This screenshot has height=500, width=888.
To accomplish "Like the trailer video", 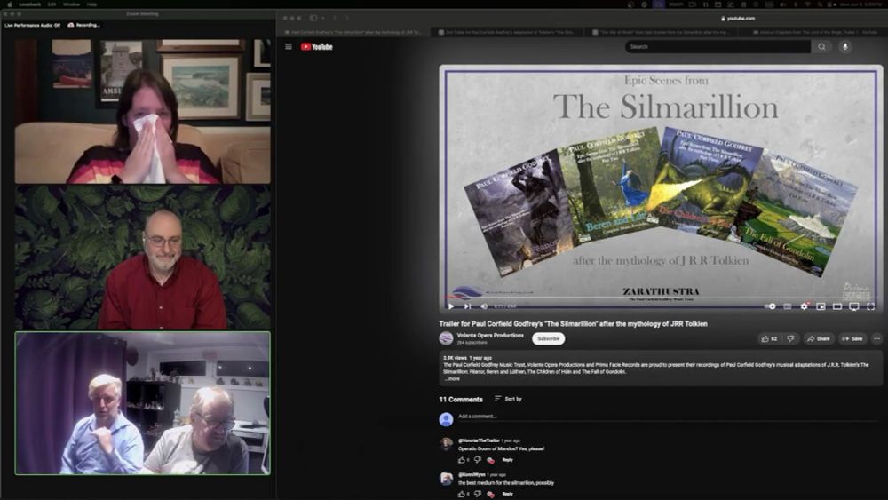I will point(769,338).
